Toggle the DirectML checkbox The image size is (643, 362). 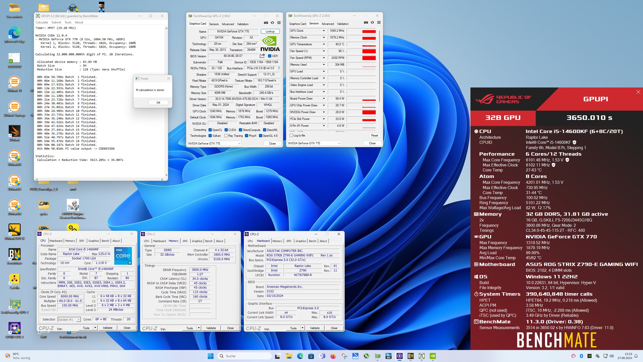pyautogui.click(x=264, y=130)
